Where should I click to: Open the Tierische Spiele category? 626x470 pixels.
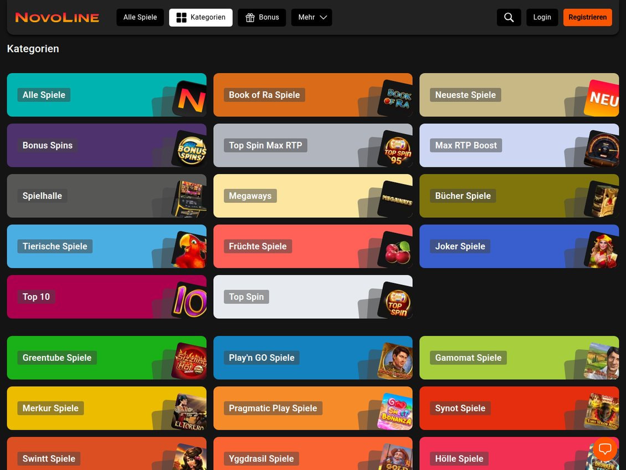point(106,246)
